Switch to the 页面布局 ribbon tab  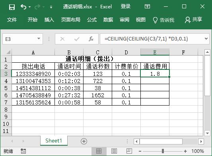point(70,20)
